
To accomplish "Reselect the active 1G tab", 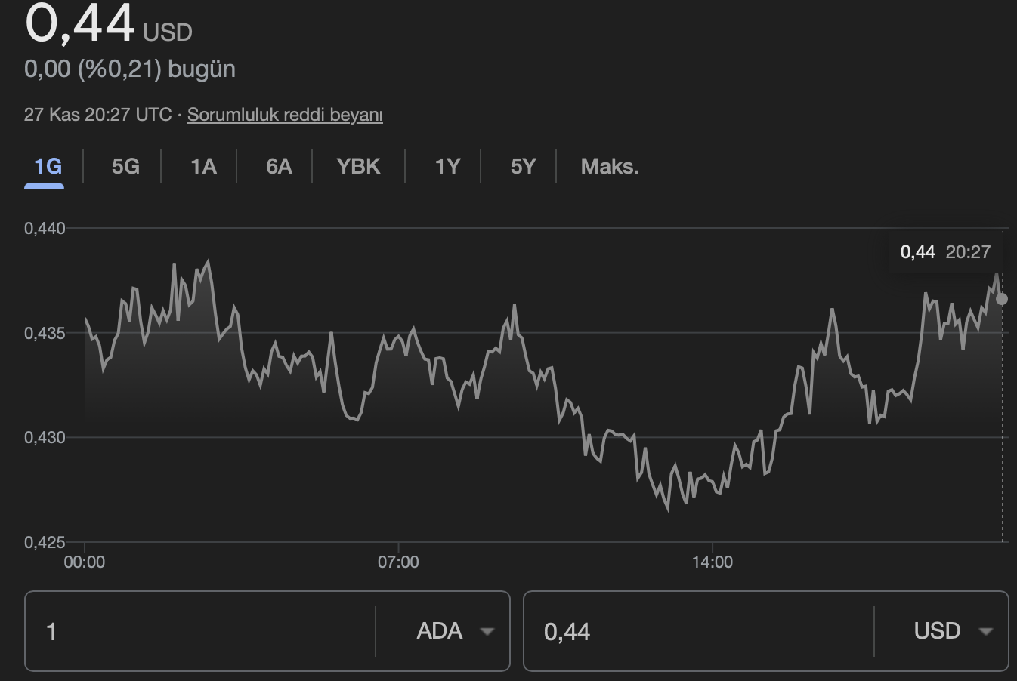I will point(45,166).
